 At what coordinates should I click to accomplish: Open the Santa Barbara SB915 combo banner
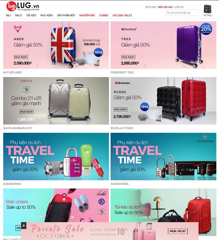tap(56, 101)
